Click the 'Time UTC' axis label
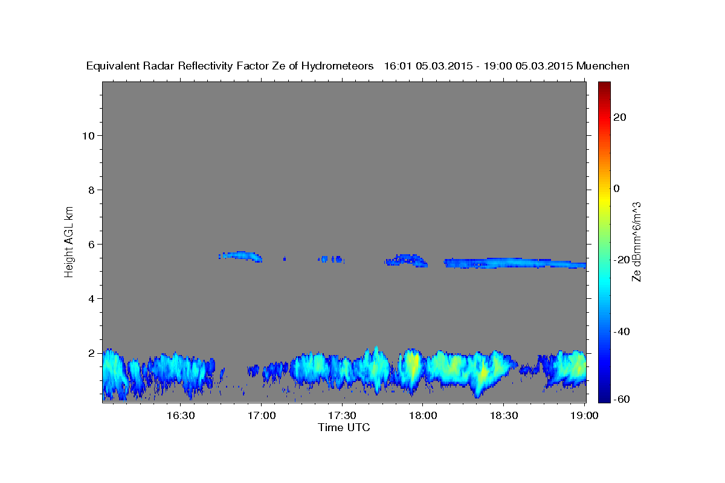 (344, 427)
